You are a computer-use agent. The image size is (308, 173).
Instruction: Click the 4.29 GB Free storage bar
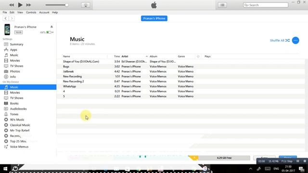point(224,158)
